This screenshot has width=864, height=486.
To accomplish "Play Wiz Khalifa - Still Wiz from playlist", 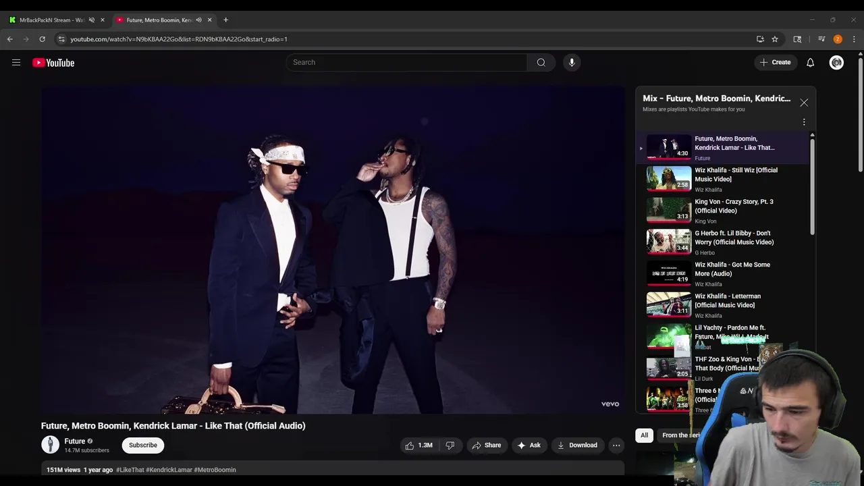I will [722, 180].
